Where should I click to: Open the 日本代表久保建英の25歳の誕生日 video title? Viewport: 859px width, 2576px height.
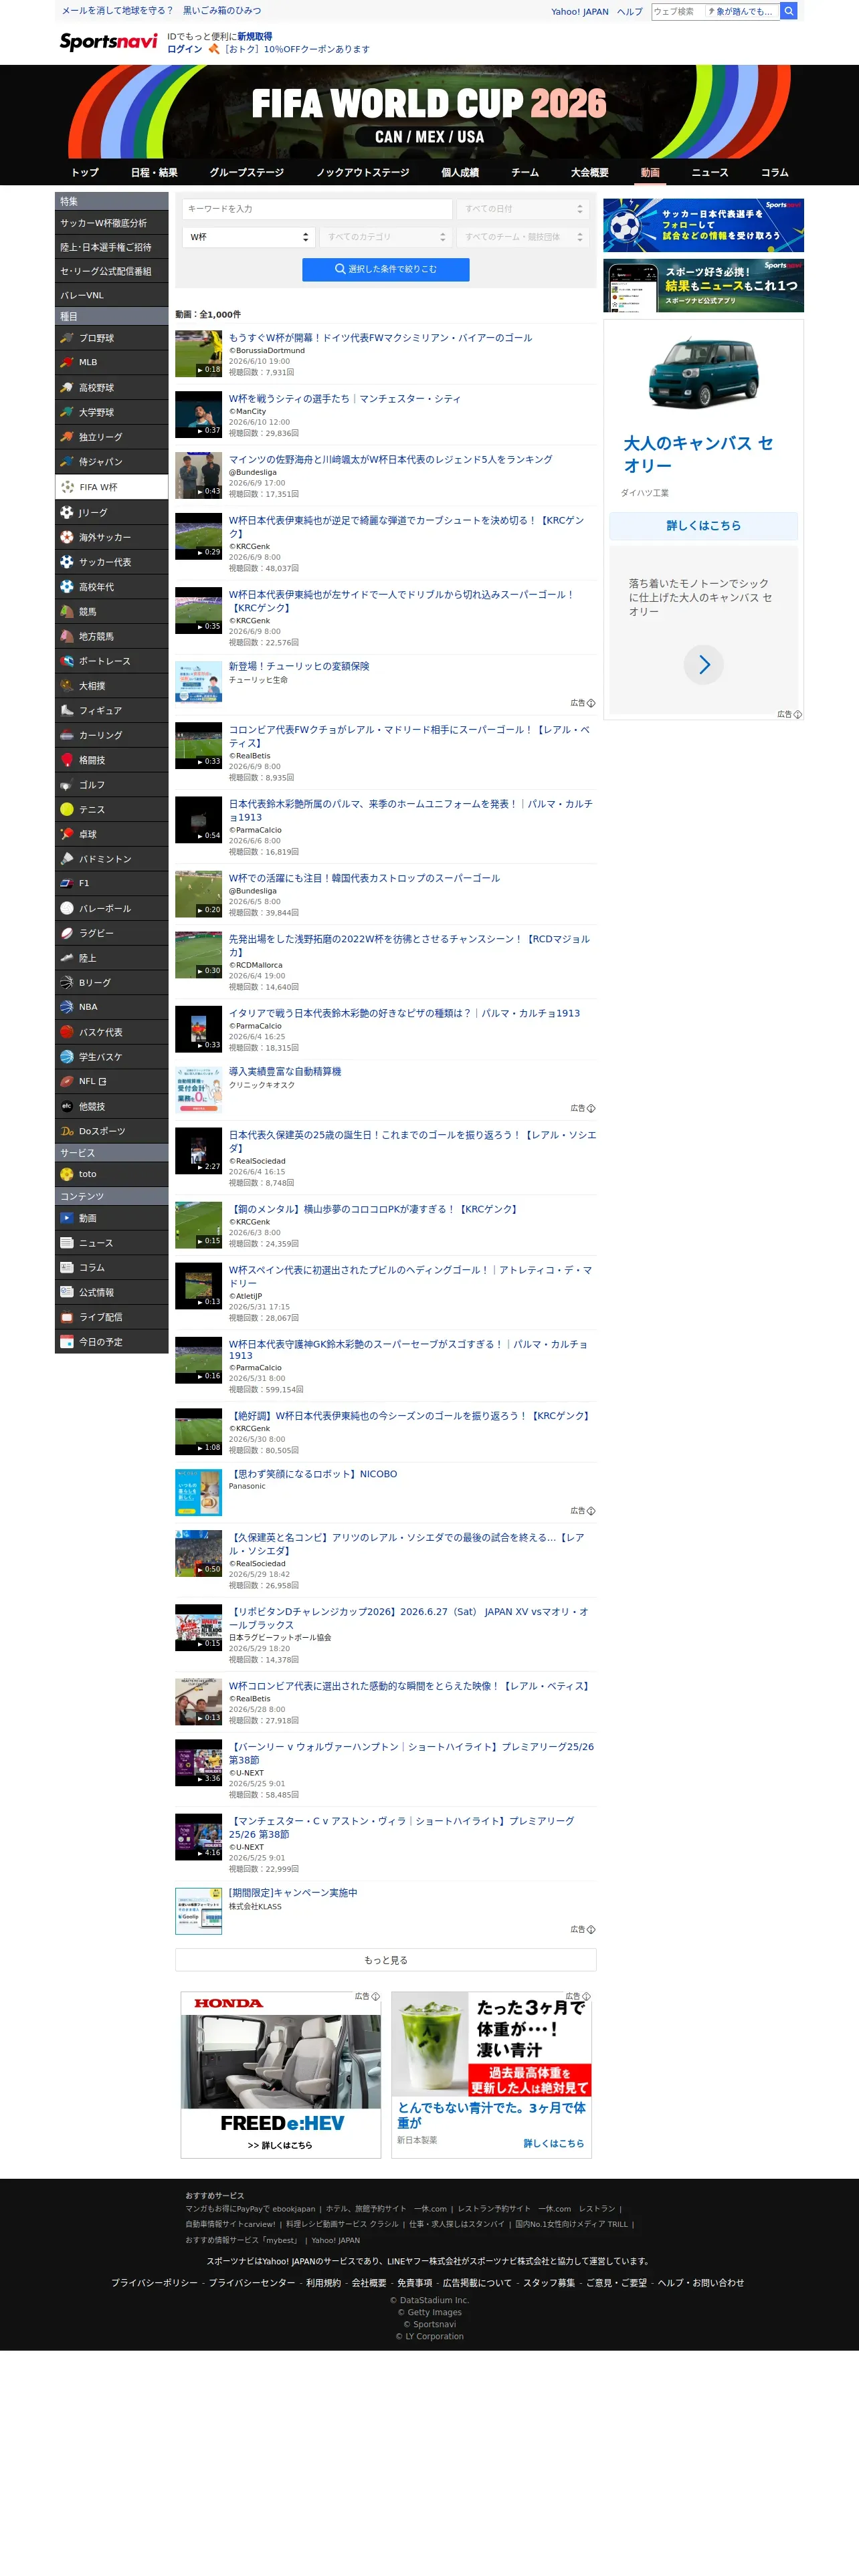412,1141
